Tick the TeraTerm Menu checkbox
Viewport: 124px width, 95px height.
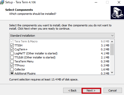point(12,61)
